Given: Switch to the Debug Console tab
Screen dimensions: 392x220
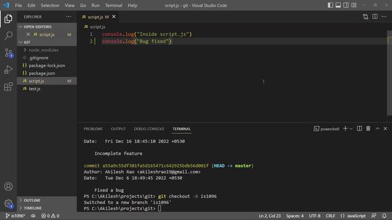Looking at the screenshot, I should 149,129.
